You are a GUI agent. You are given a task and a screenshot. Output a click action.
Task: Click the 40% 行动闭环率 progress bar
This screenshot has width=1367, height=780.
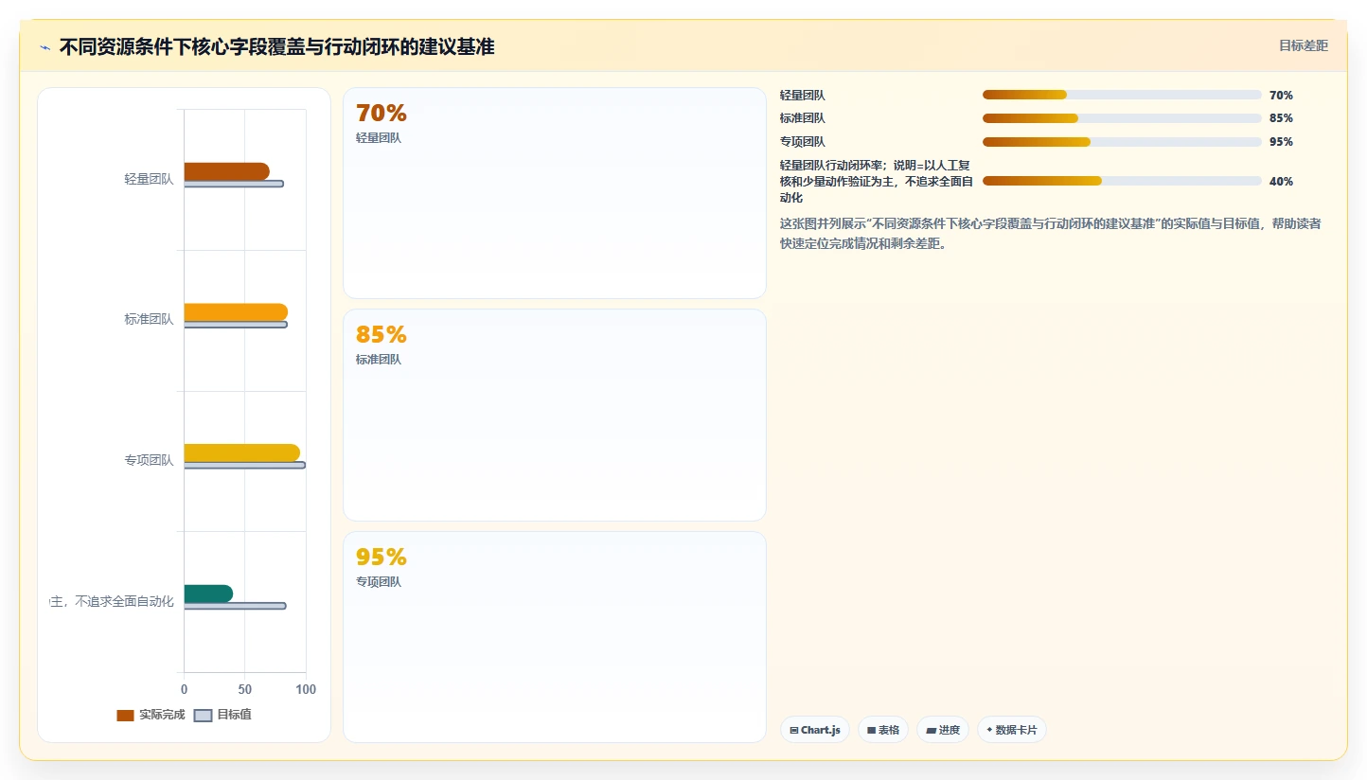[x=1122, y=181]
